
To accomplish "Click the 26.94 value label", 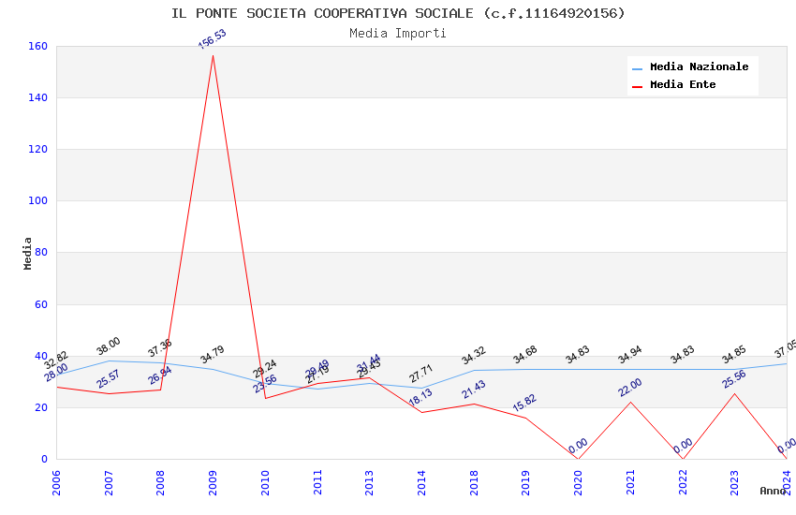I will click(x=160, y=375).
